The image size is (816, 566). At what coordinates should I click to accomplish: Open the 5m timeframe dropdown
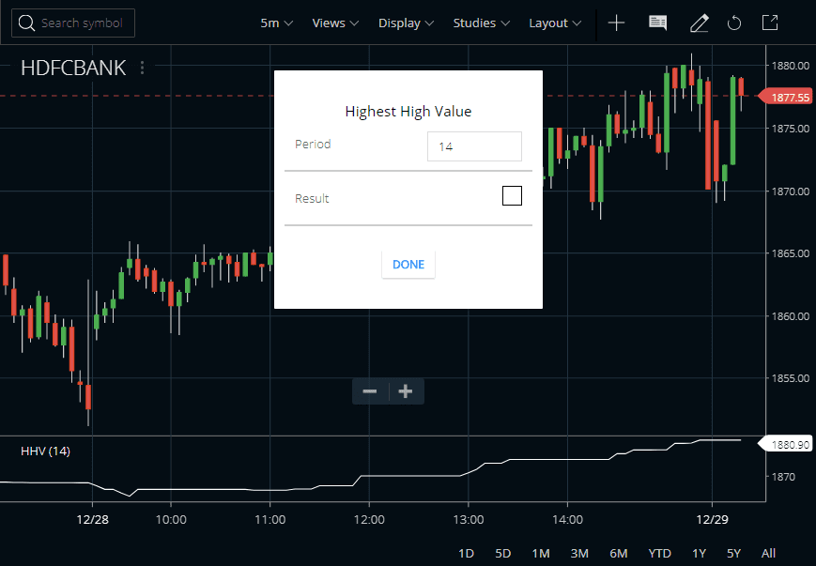point(276,23)
